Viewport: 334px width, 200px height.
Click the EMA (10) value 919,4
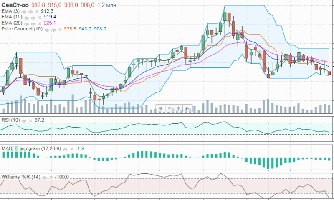(50, 17)
